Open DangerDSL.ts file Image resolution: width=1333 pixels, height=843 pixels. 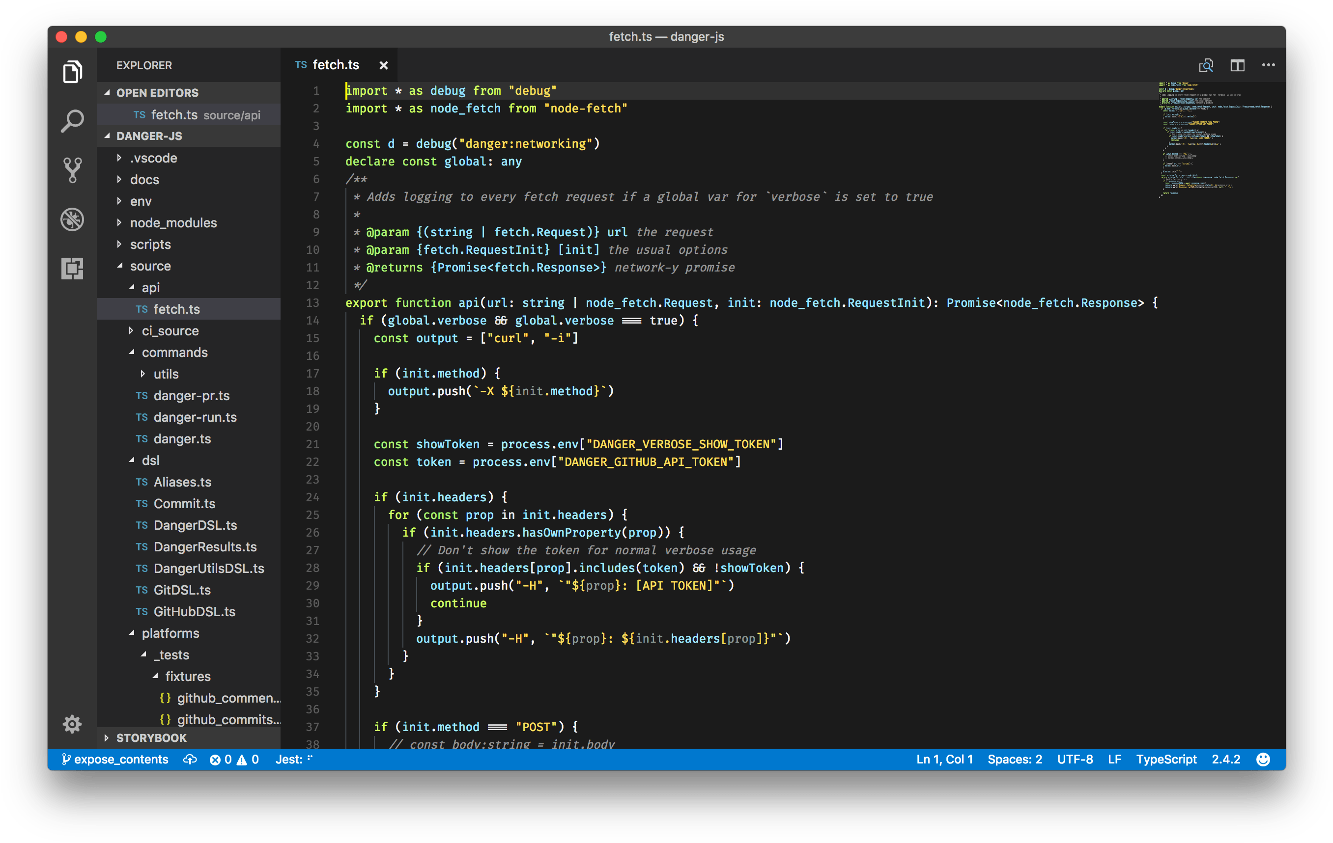point(189,524)
